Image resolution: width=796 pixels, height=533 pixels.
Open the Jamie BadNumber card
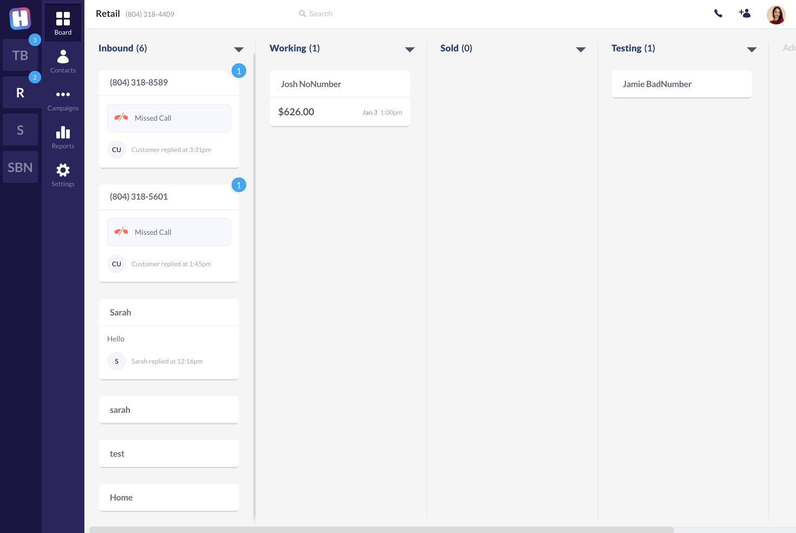pos(681,84)
